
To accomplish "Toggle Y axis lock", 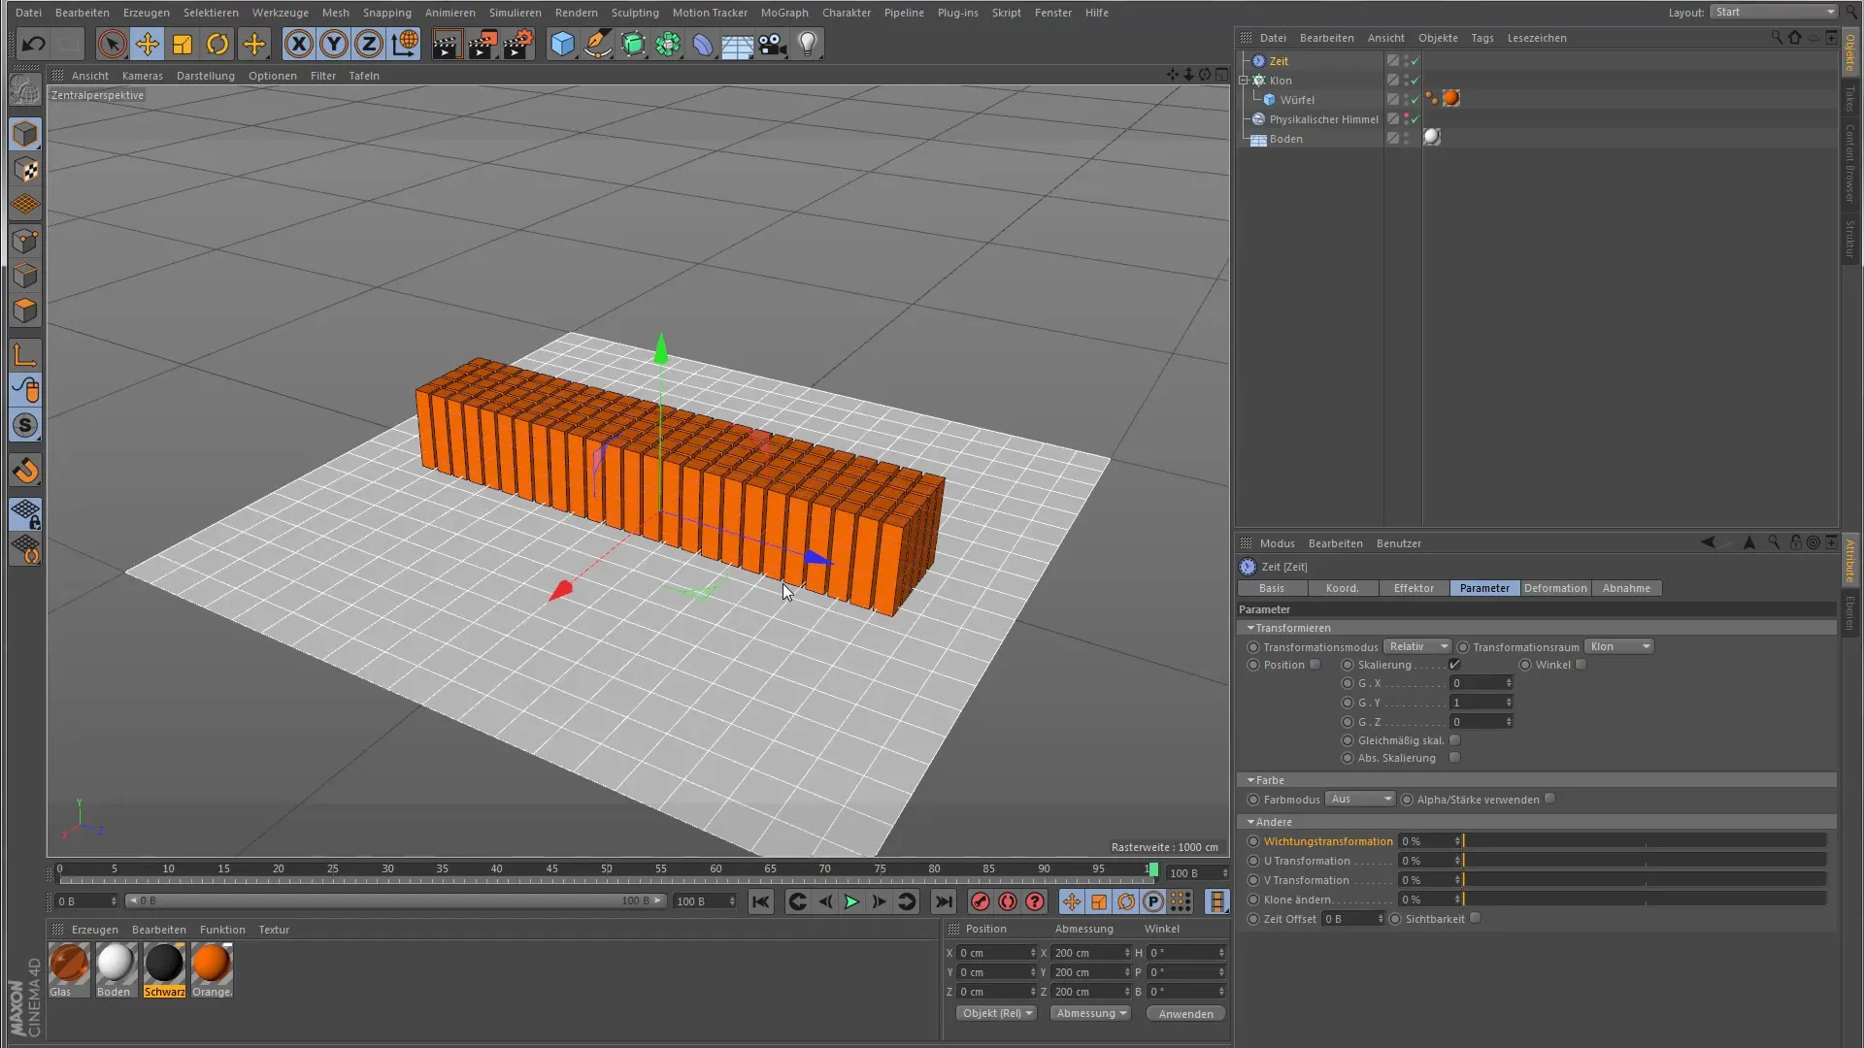I will point(334,44).
